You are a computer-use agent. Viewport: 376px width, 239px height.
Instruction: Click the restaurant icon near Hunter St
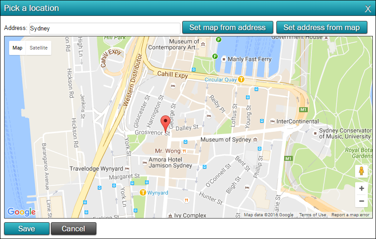[186, 200]
